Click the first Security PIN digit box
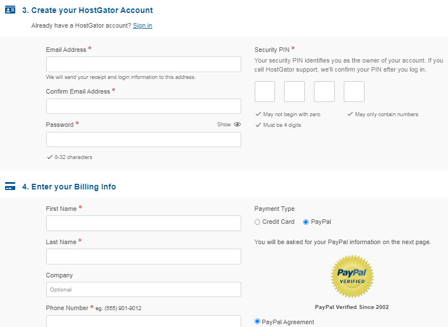 pyautogui.click(x=265, y=91)
